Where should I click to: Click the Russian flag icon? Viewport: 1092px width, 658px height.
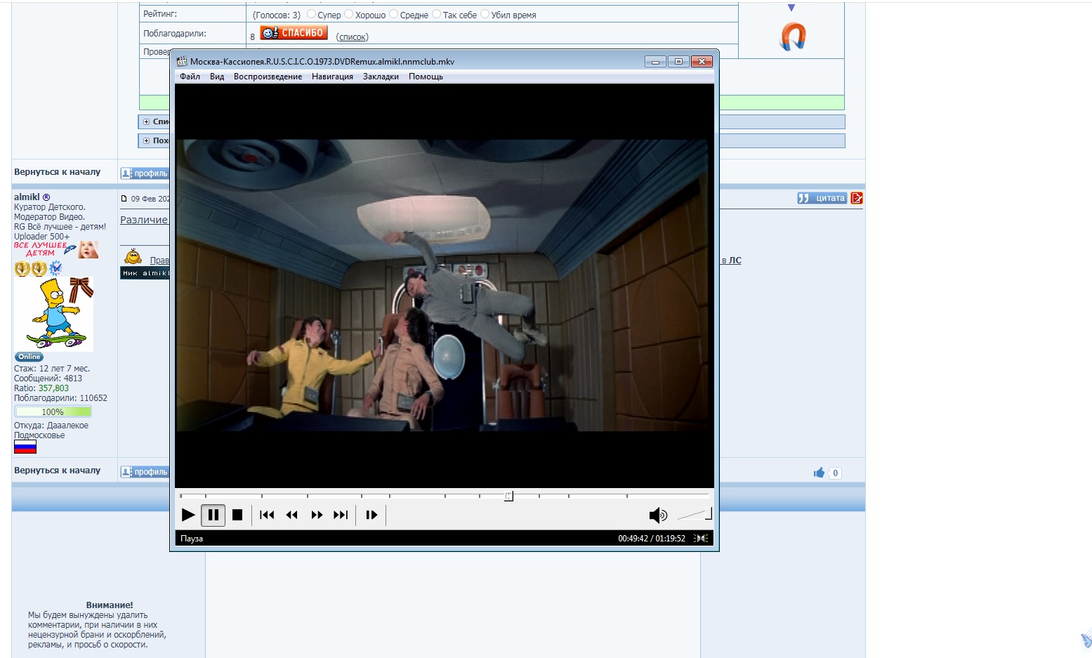[x=25, y=447]
